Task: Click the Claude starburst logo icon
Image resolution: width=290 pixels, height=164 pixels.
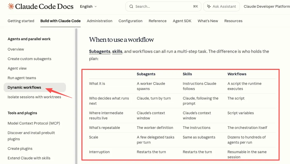Action: [11, 6]
